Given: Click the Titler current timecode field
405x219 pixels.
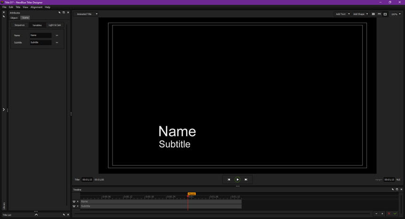Looking at the screenshot, I should click(87, 180).
